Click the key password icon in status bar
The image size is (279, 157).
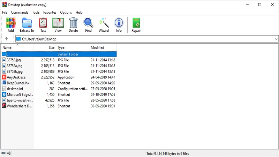click(9, 153)
